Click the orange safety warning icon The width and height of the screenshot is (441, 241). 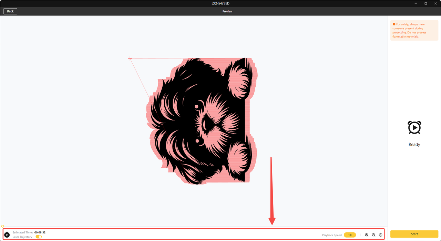[x=394, y=24]
